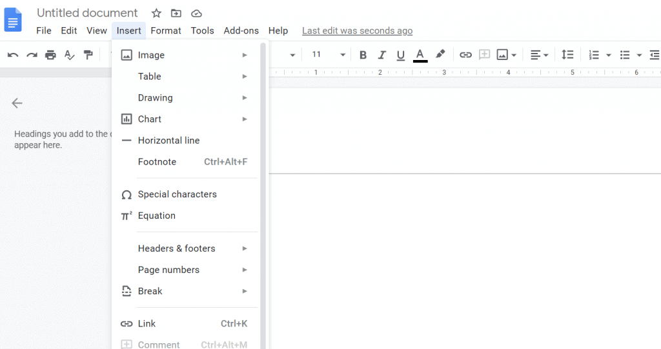Image resolution: width=661 pixels, height=349 pixels.
Task: Open the text color picker
Action: coord(420,55)
